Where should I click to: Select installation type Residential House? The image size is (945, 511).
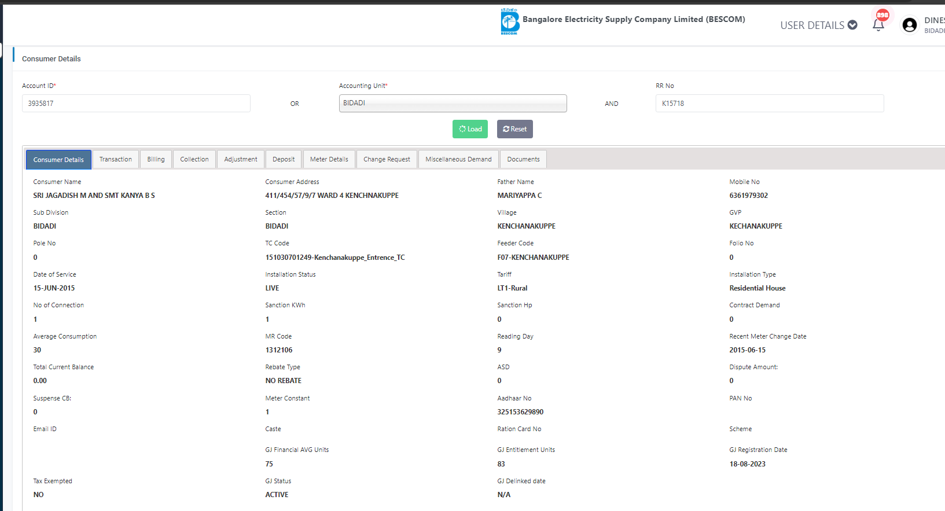pyautogui.click(x=758, y=288)
